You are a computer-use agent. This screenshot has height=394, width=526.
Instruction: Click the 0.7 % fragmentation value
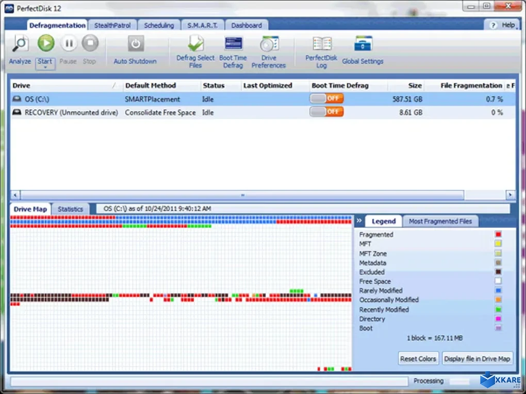(495, 99)
